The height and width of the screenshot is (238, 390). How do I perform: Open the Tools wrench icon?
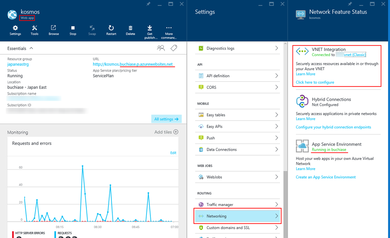click(x=35, y=28)
